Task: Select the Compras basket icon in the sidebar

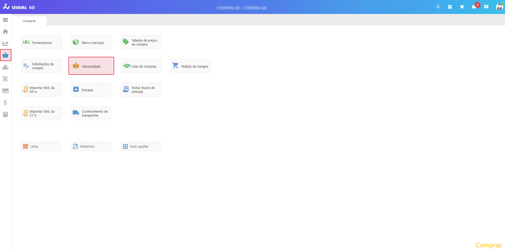Action: (6, 55)
